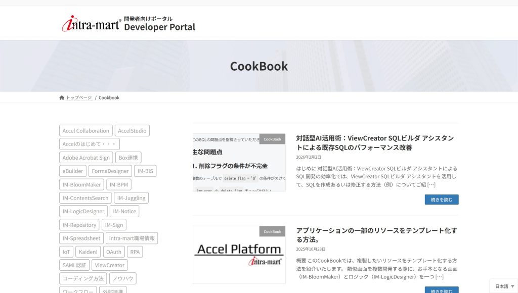
Task: Select the IM-BloomMaker tag
Action: click(x=81, y=185)
